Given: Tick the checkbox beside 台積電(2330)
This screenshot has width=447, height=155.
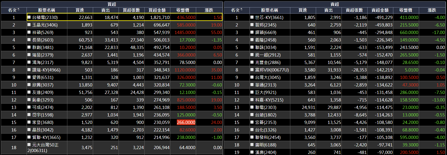Looking at the screenshot, I should pyautogui.click(x=29, y=17).
